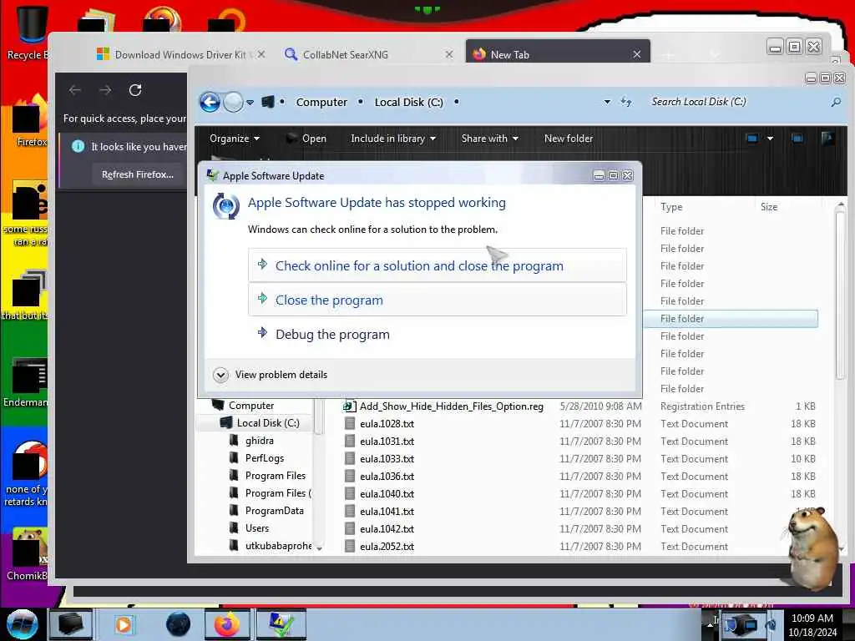
Task: Click the Refresh Firefox... button
Action: pyautogui.click(x=138, y=174)
